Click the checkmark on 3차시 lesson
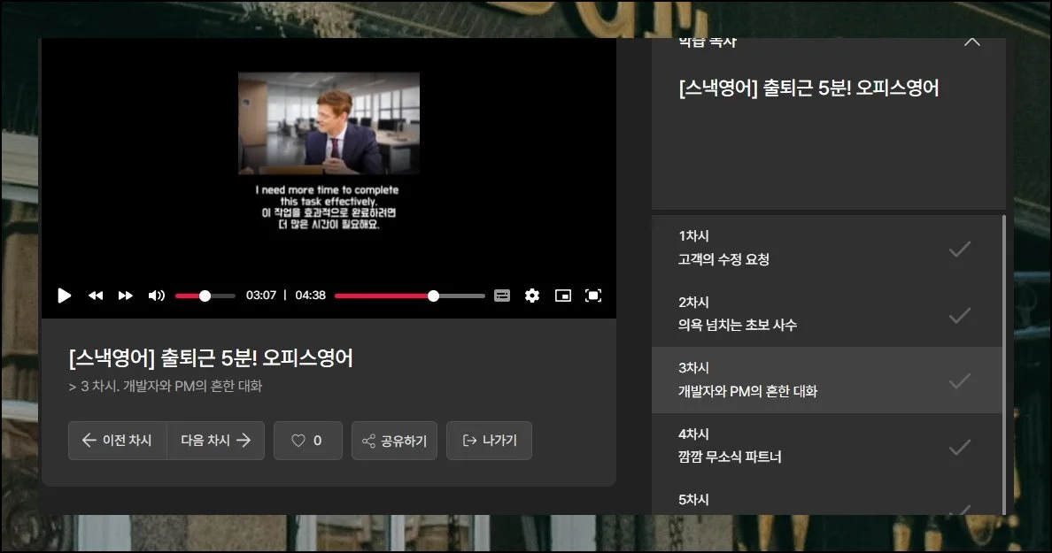The width and height of the screenshot is (1052, 553). [959, 380]
